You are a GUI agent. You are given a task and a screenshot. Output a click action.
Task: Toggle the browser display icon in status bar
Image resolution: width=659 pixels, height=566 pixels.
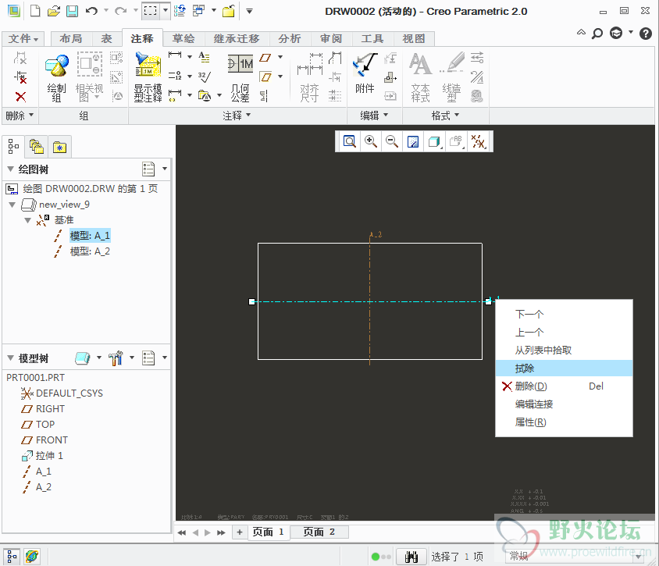pyautogui.click(x=32, y=557)
